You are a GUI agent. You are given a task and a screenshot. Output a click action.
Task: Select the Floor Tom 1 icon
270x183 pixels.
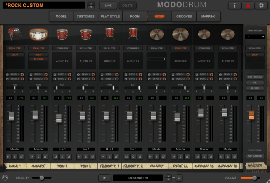pos(110,34)
